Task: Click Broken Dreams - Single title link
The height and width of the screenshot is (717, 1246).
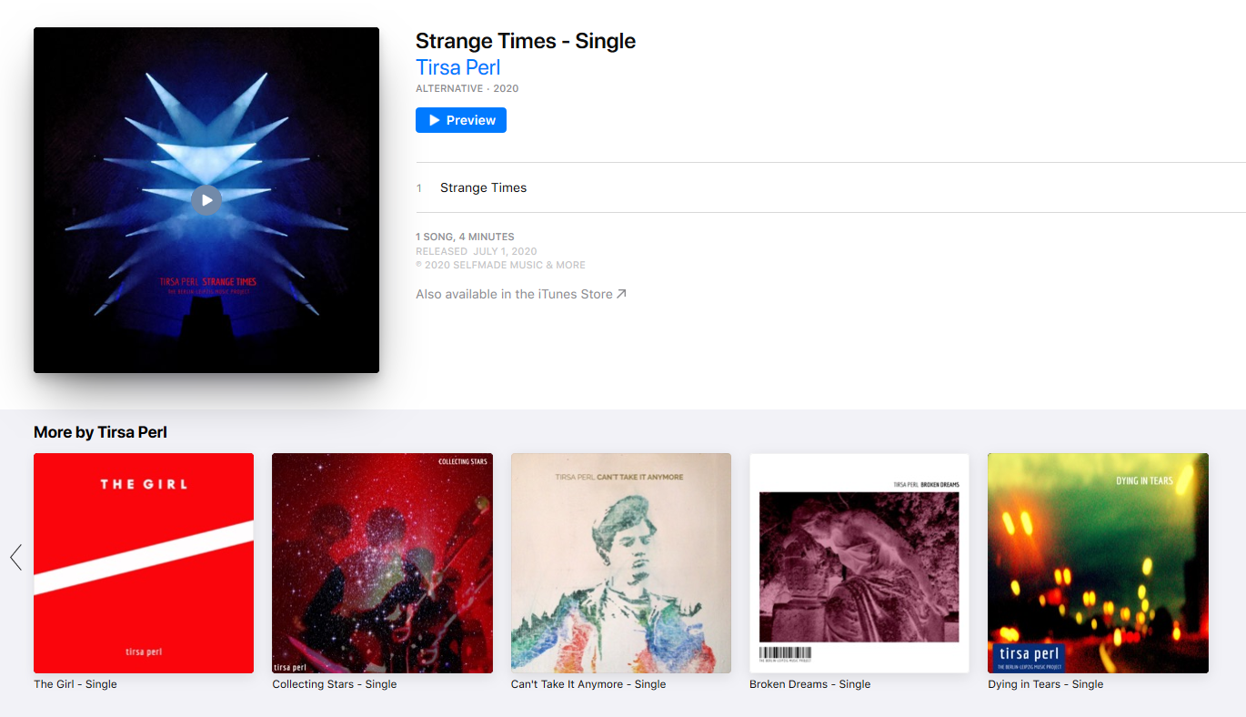Action: point(809,684)
